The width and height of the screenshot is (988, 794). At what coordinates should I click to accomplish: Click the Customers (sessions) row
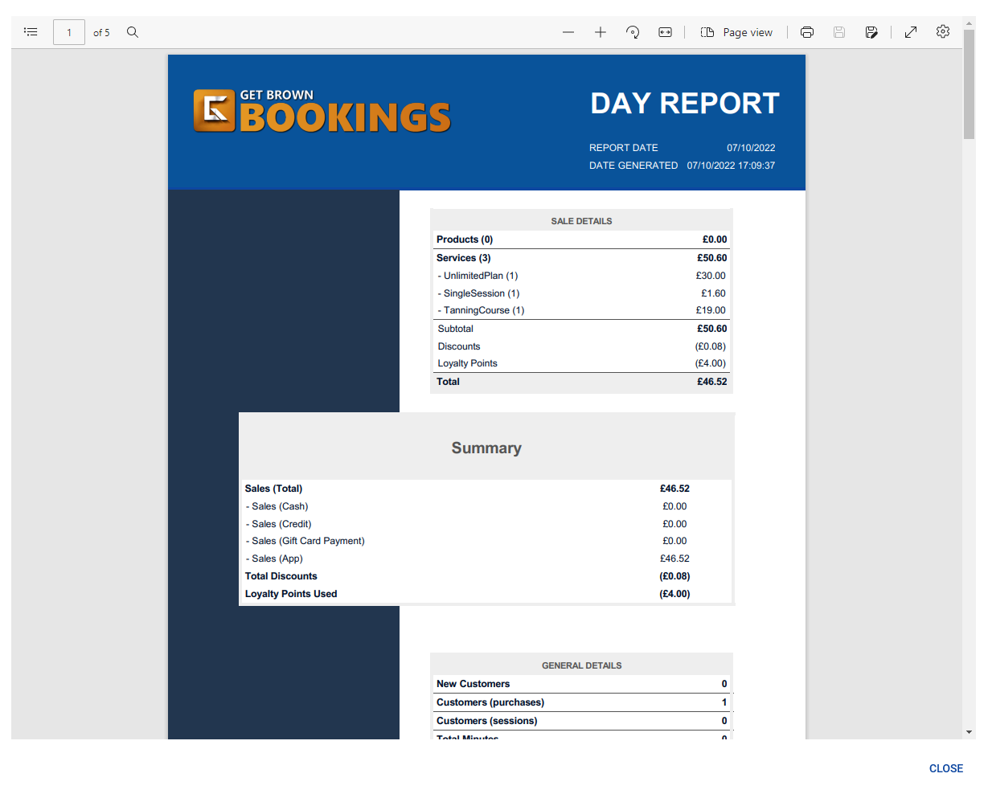pos(581,721)
